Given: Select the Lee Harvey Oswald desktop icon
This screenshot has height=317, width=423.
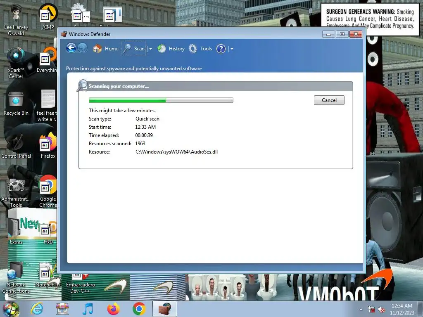Looking at the screenshot, I should pos(16,20).
